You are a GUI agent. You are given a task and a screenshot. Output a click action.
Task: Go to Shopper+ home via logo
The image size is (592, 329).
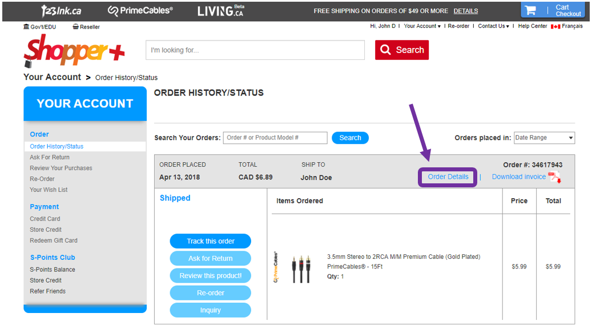(74, 51)
